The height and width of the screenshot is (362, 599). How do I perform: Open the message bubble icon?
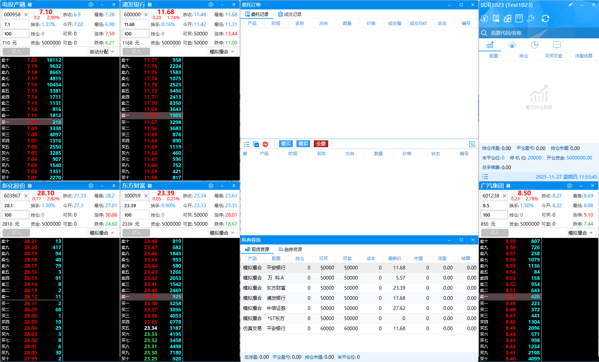(x=557, y=45)
